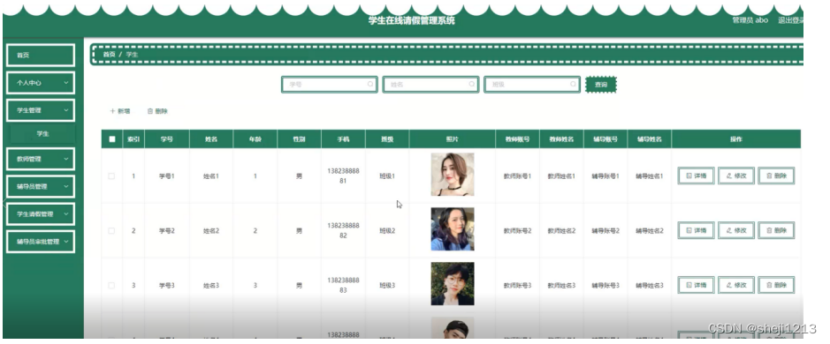Viewport: 830px width, 344px height.
Task: Click the 教师账号1 cell
Action: pyautogui.click(x=517, y=176)
